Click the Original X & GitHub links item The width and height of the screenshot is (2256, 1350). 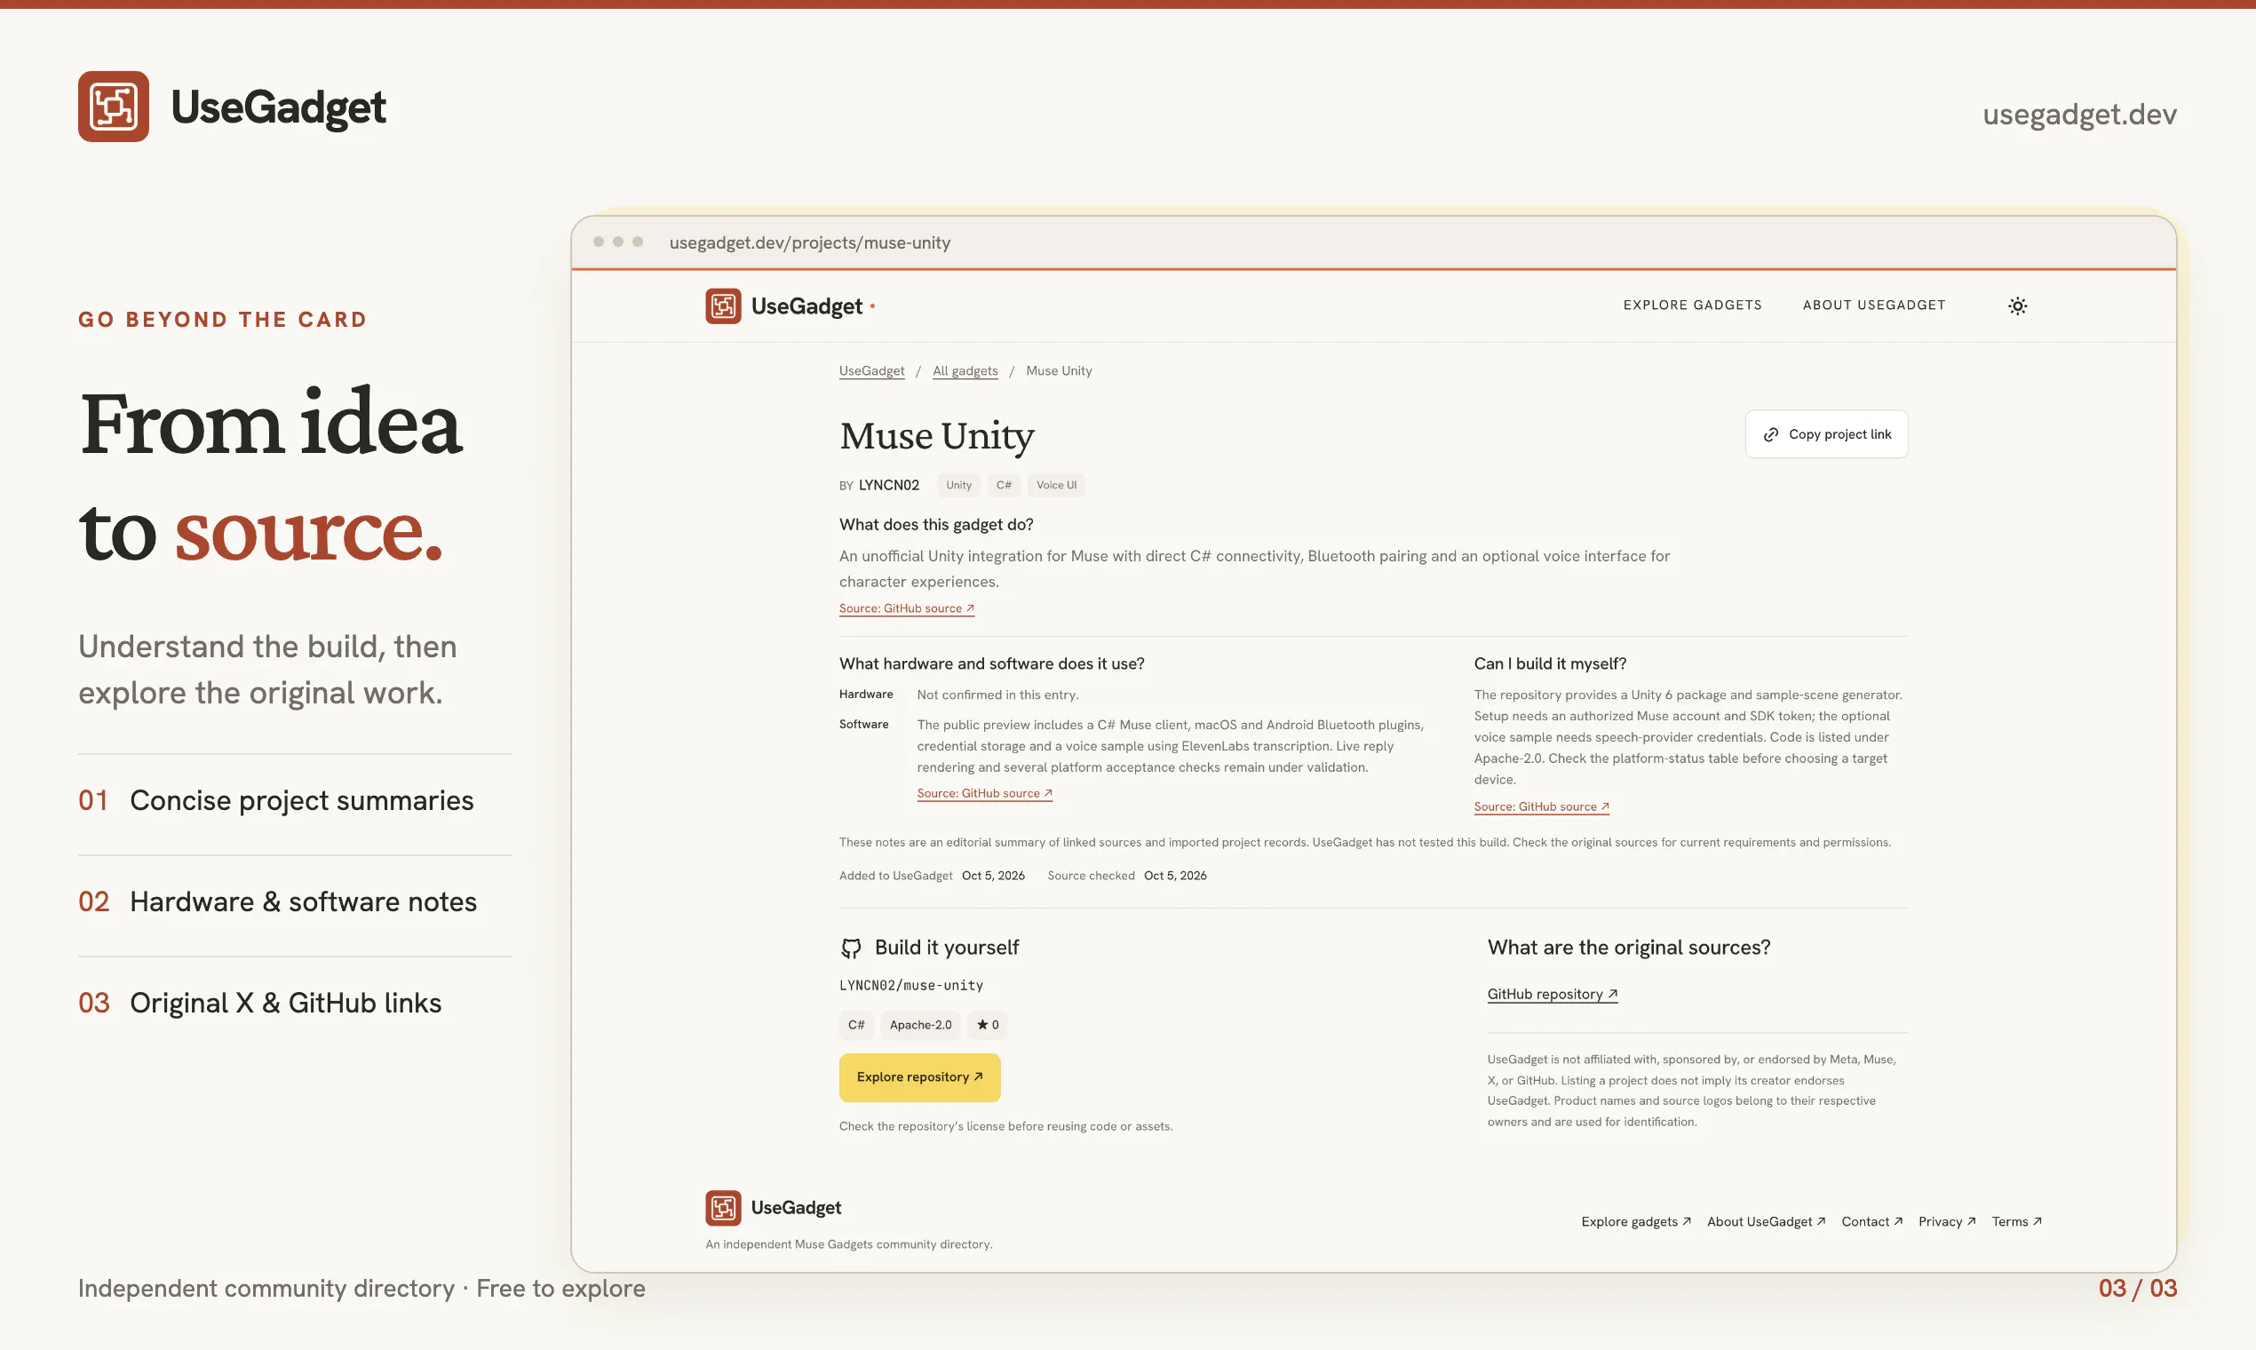259,1003
